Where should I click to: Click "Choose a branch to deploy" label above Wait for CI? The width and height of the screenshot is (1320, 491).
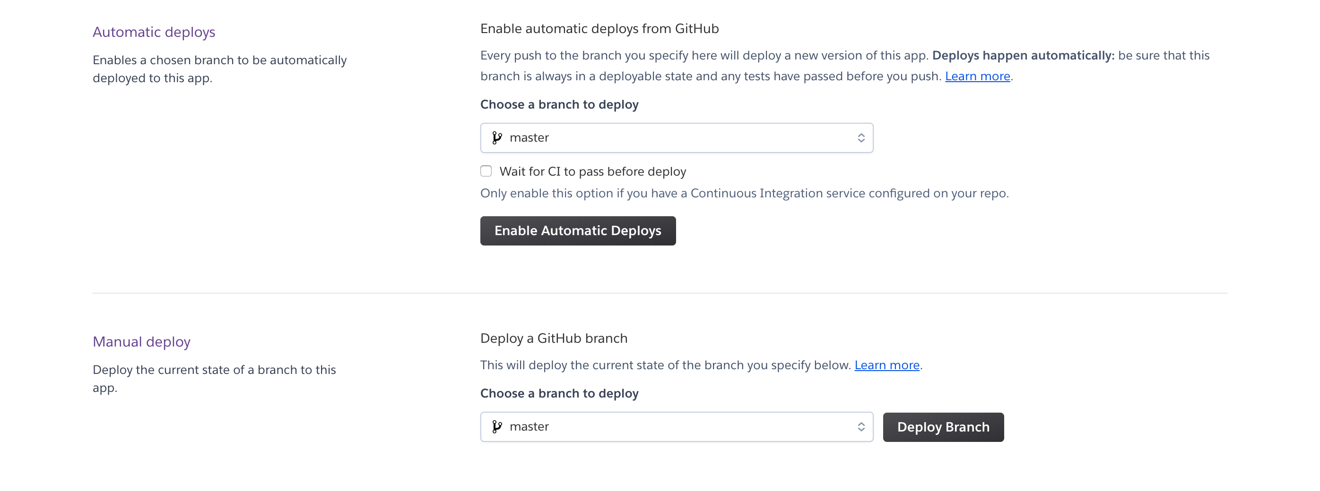coord(559,104)
